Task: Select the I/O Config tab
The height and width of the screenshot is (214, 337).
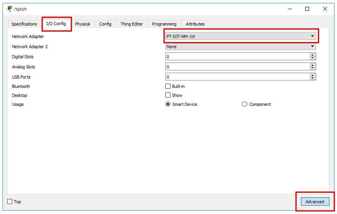Action: (x=56, y=24)
